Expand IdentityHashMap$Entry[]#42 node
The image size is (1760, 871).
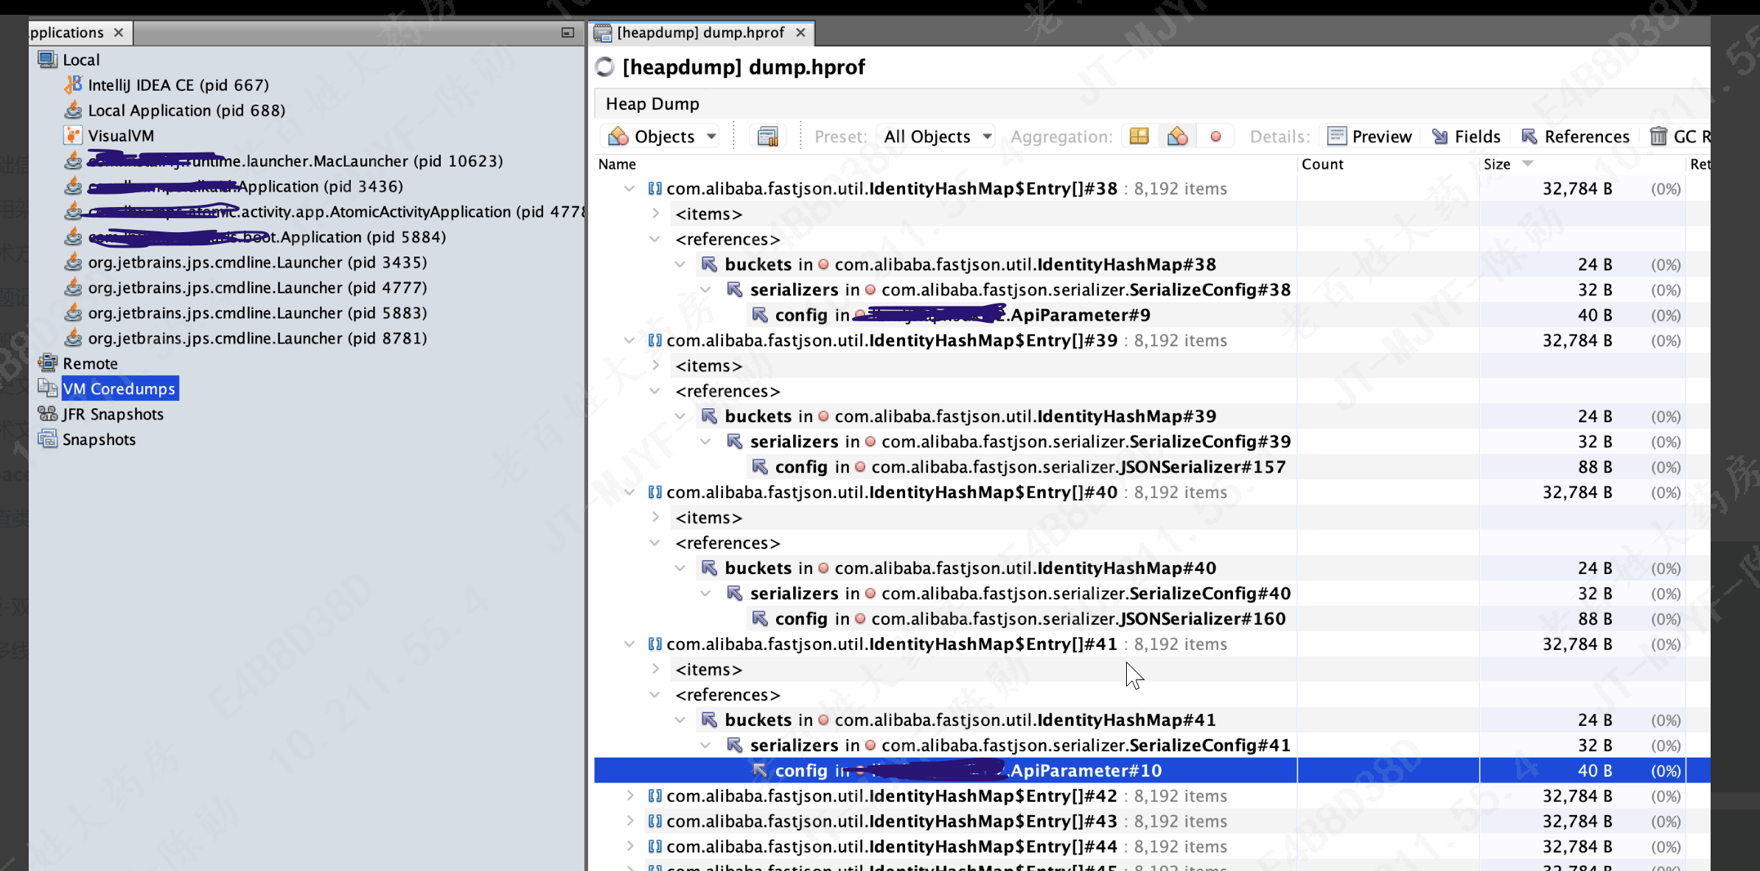(x=629, y=796)
